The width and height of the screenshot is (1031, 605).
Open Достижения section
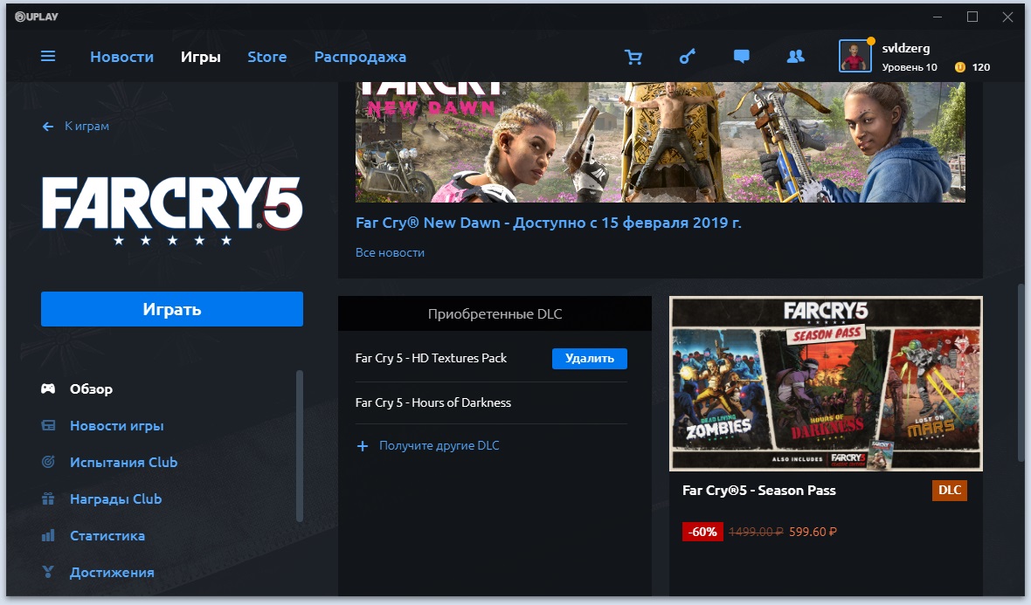pos(112,572)
